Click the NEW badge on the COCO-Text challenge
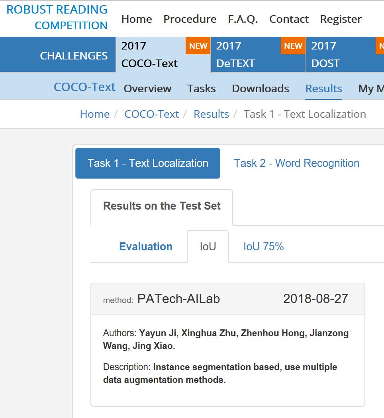 click(x=198, y=46)
